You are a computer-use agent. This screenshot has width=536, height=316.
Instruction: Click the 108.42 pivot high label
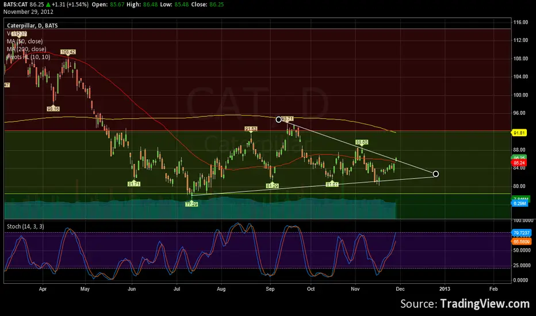[68, 52]
